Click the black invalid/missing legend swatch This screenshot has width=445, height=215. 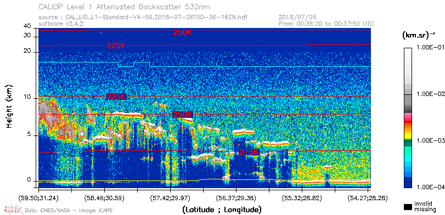coord(408,207)
